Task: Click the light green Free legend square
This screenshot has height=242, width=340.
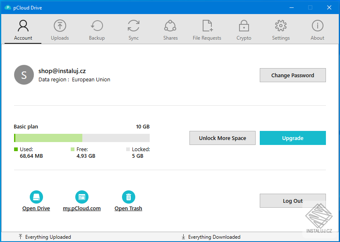Action: (73, 149)
